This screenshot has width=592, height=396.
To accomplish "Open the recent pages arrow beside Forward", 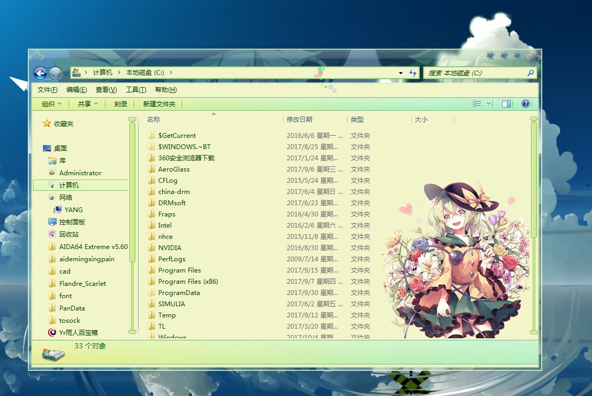I will click(66, 74).
